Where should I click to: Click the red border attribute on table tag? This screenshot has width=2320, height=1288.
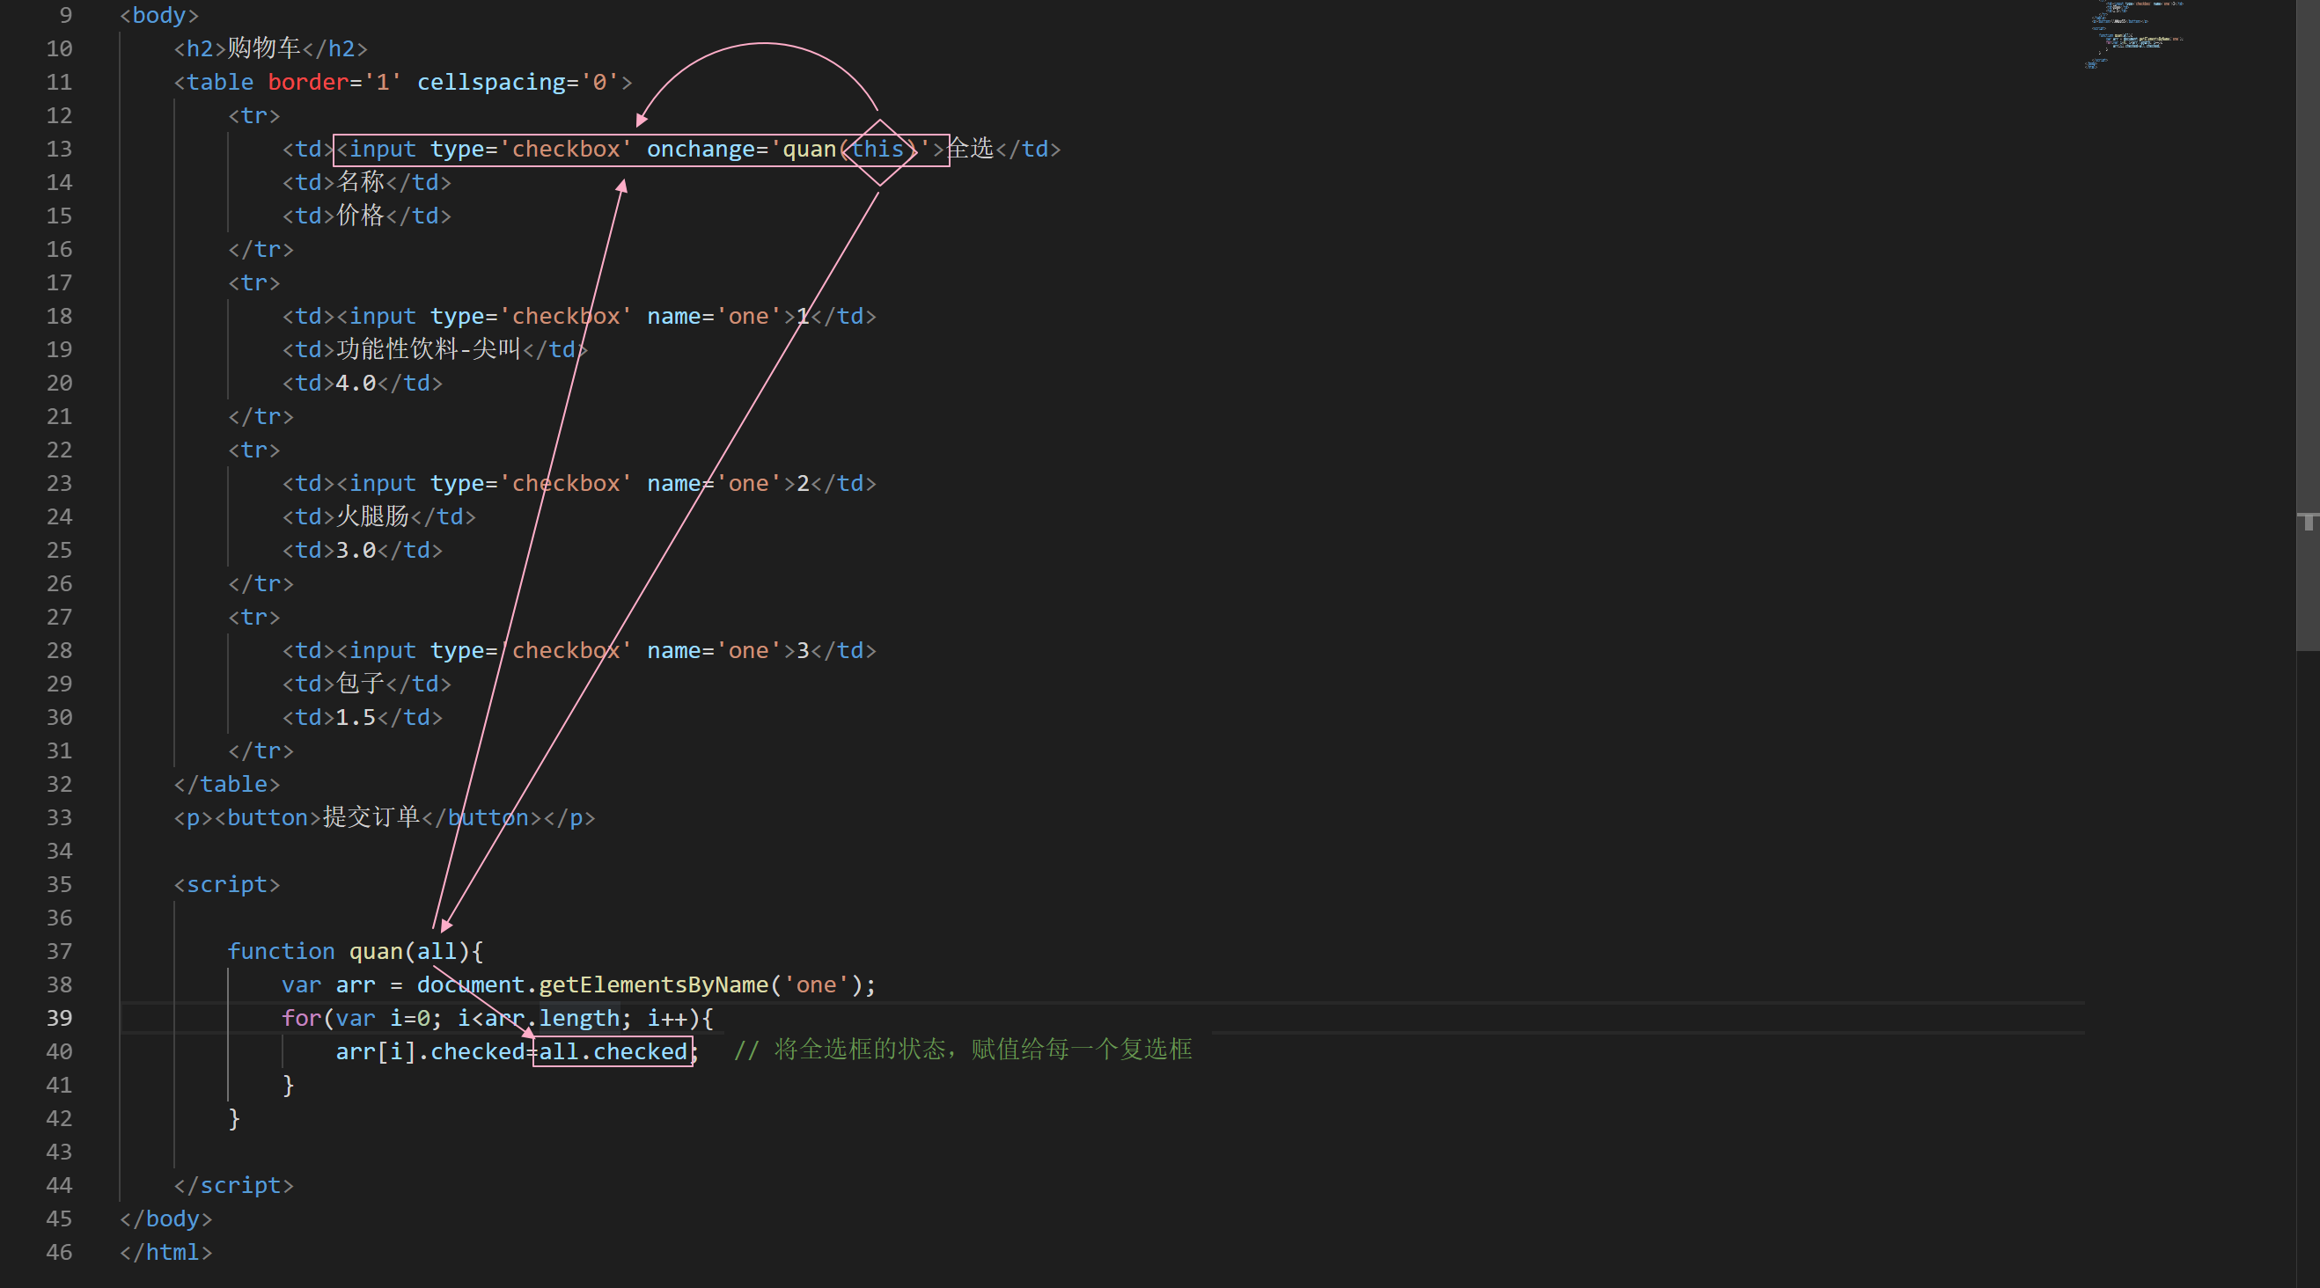(x=308, y=82)
